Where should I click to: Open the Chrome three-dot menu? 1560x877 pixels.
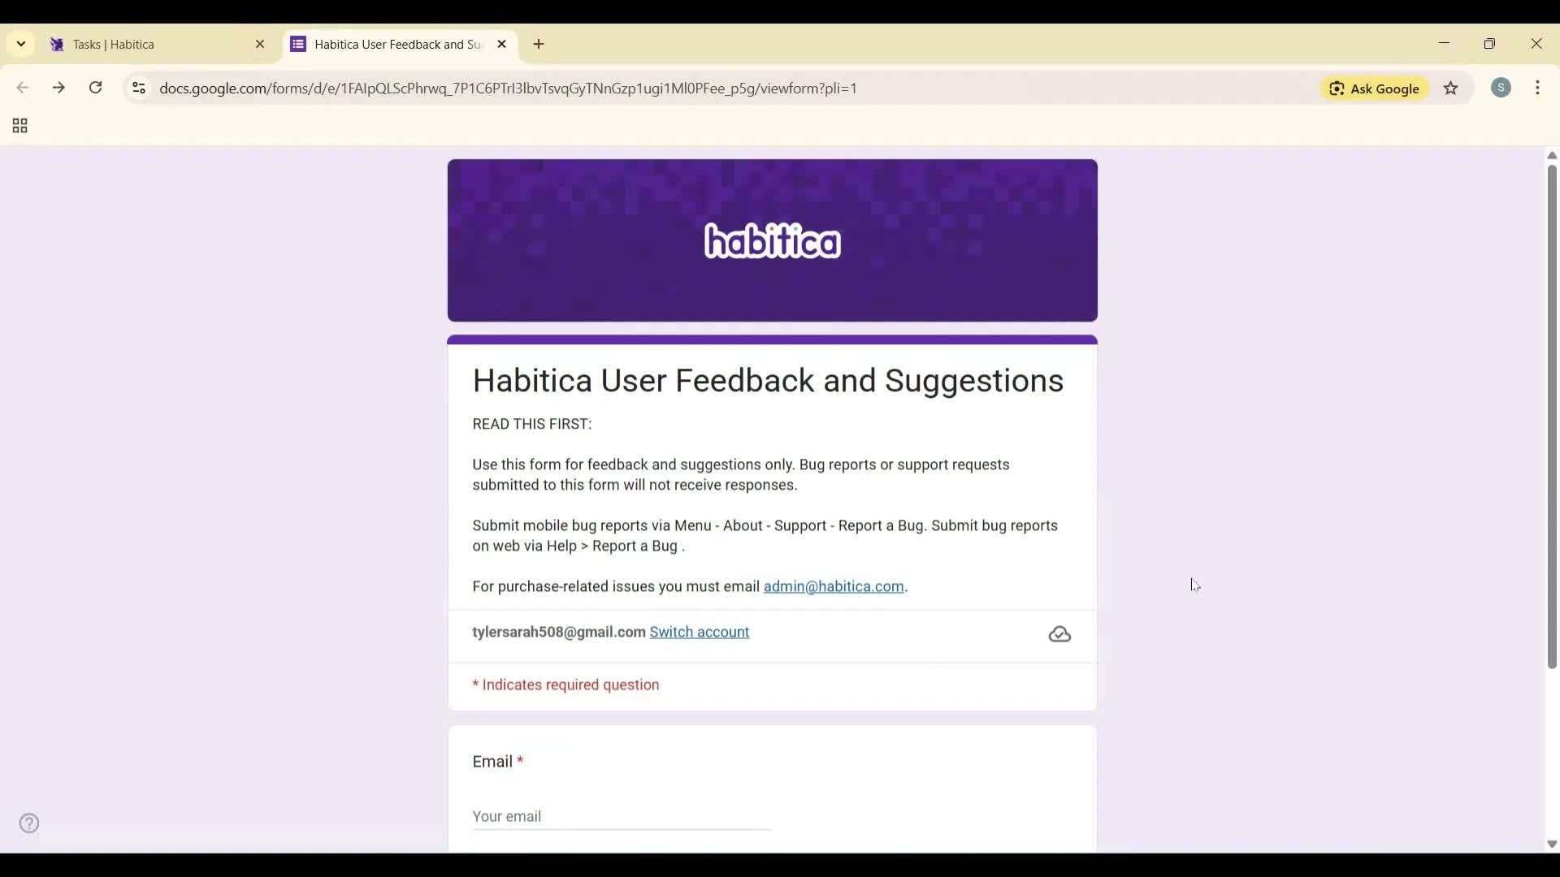click(1540, 88)
